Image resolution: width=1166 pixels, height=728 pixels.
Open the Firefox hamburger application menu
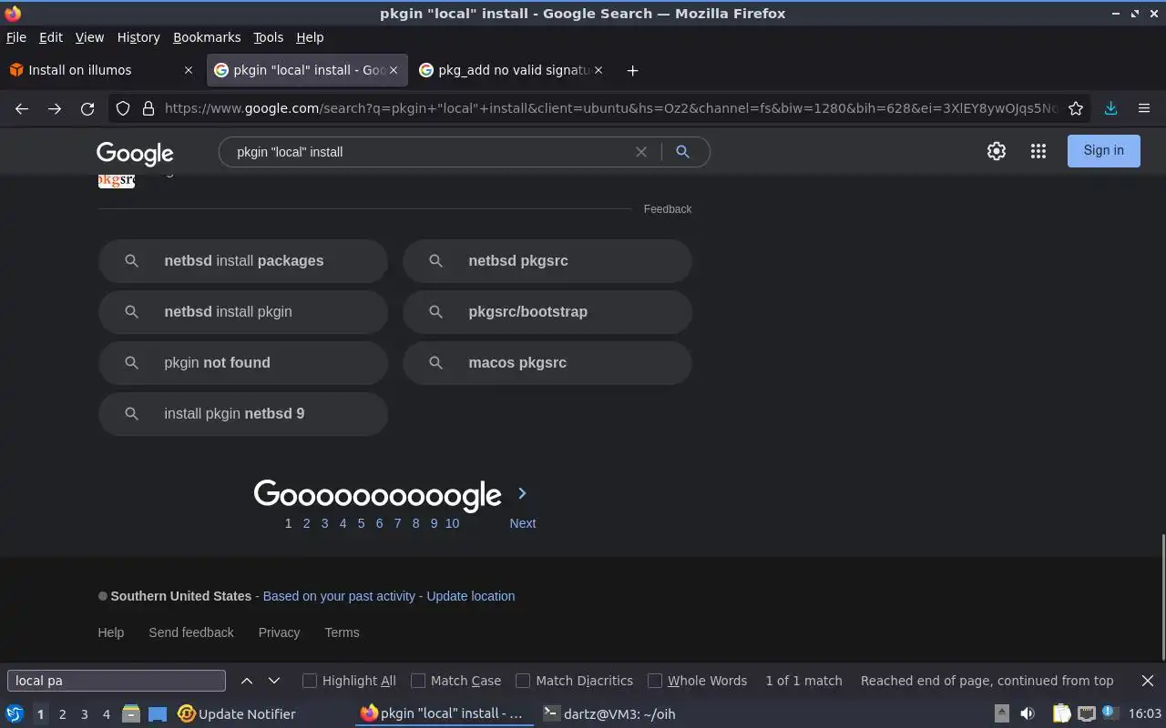click(x=1144, y=108)
